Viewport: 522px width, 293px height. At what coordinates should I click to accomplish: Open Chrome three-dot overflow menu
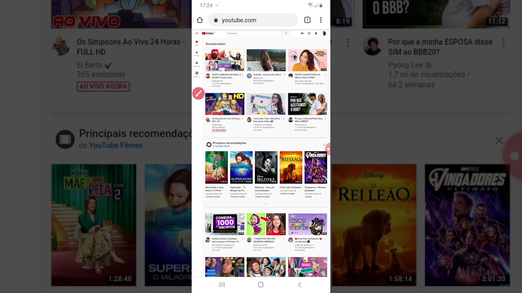click(321, 20)
